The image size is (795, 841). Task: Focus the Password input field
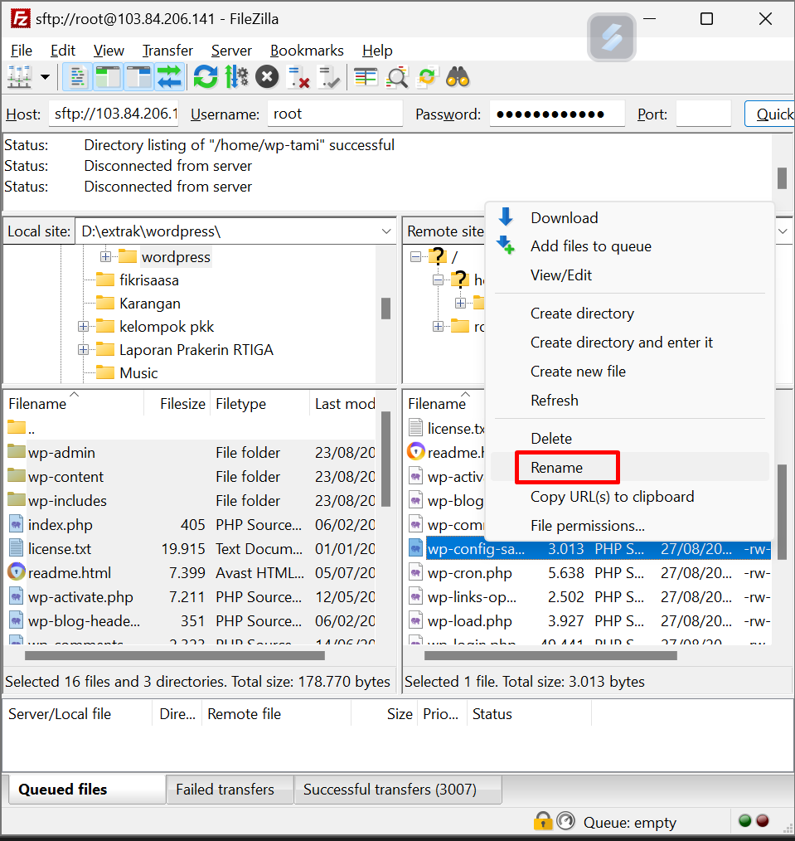pyautogui.click(x=557, y=114)
